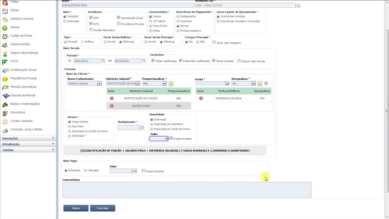This screenshot has width=389, height=219.
Task: Remove DIFERENÇA SALARIAL row
Action: [201, 98]
